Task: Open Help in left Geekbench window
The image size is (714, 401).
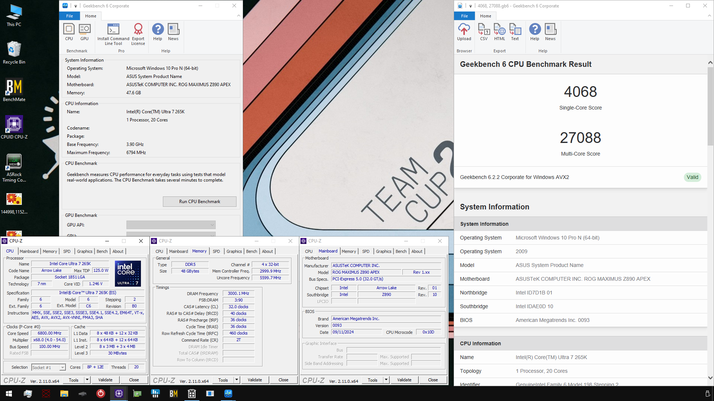Action: (x=158, y=32)
